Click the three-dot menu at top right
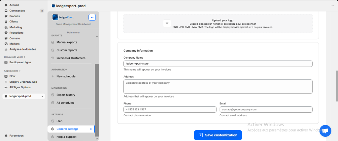 click(x=332, y=6)
